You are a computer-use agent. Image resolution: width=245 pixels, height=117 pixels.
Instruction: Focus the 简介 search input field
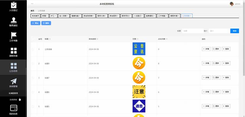coord(219,31)
